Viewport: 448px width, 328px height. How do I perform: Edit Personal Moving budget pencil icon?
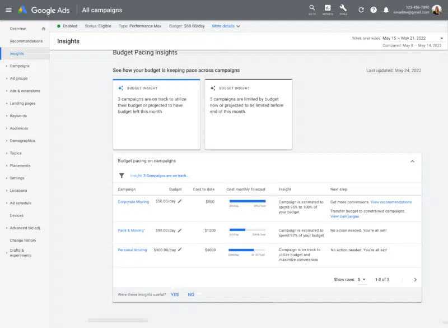[x=180, y=250]
